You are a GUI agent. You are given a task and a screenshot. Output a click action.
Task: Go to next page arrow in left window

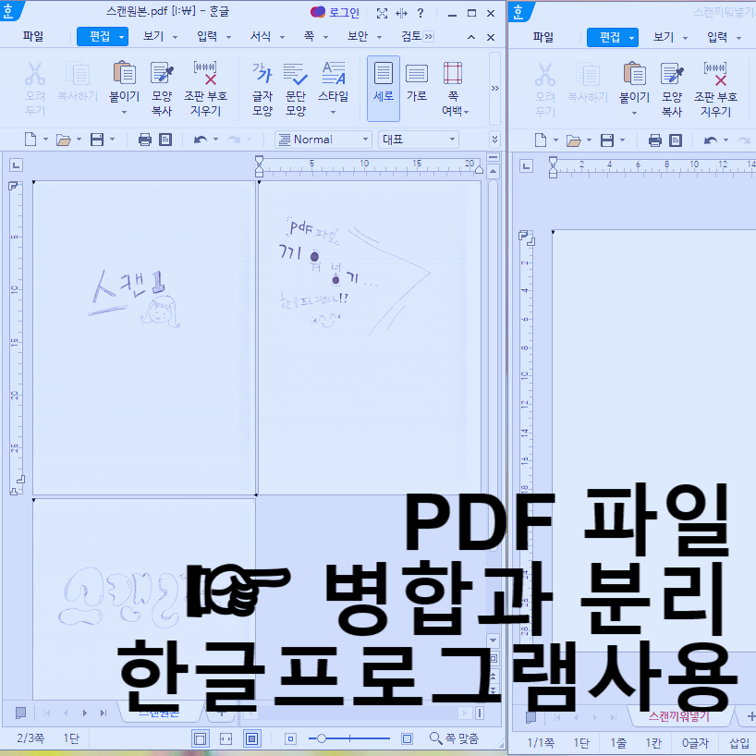[x=85, y=713]
